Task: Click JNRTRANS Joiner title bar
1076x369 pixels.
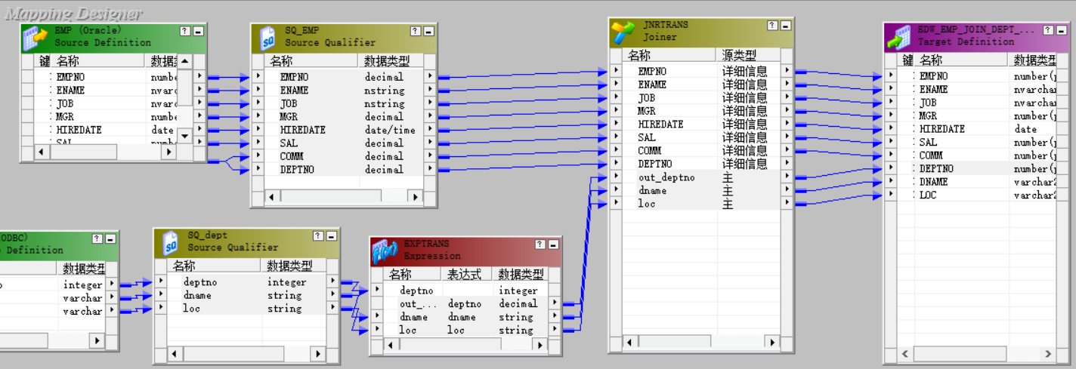Action: pyautogui.click(x=700, y=31)
